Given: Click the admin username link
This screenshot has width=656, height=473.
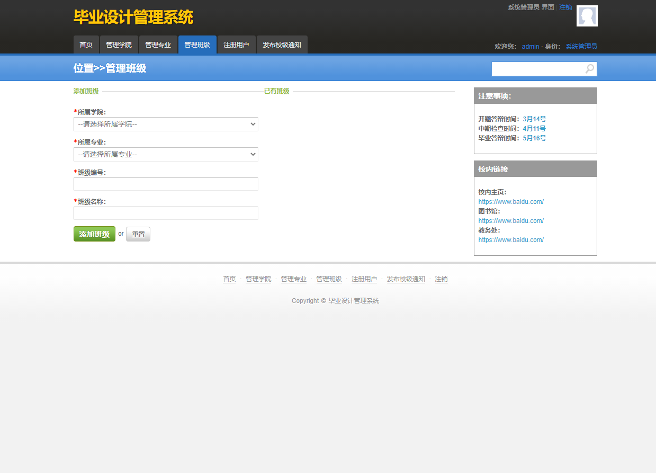Looking at the screenshot, I should click(x=530, y=46).
